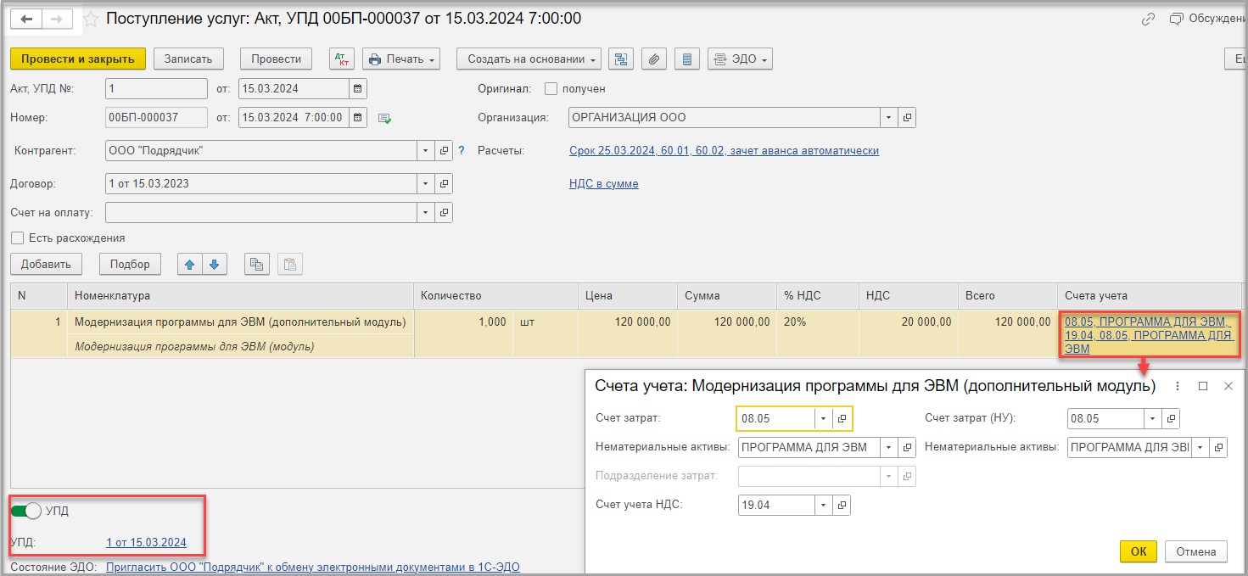Open the НДС в сумме link
Viewport: 1248px width, 576px height.
[x=604, y=183]
